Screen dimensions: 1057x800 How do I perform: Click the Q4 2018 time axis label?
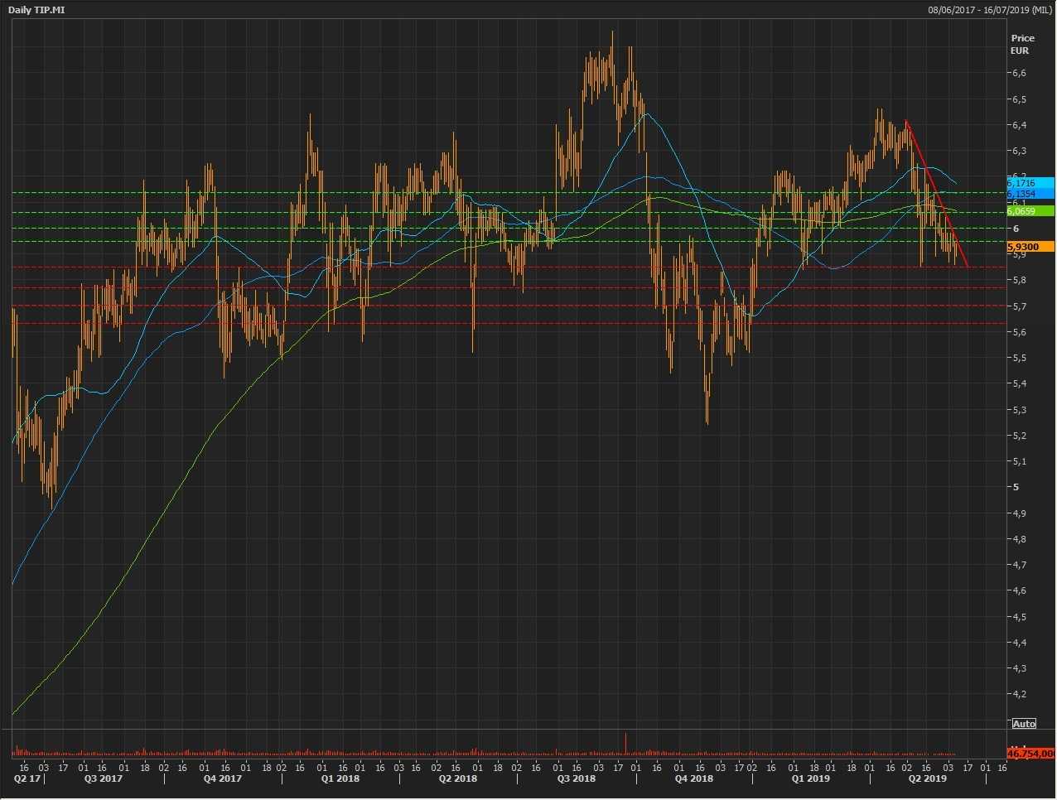click(693, 779)
